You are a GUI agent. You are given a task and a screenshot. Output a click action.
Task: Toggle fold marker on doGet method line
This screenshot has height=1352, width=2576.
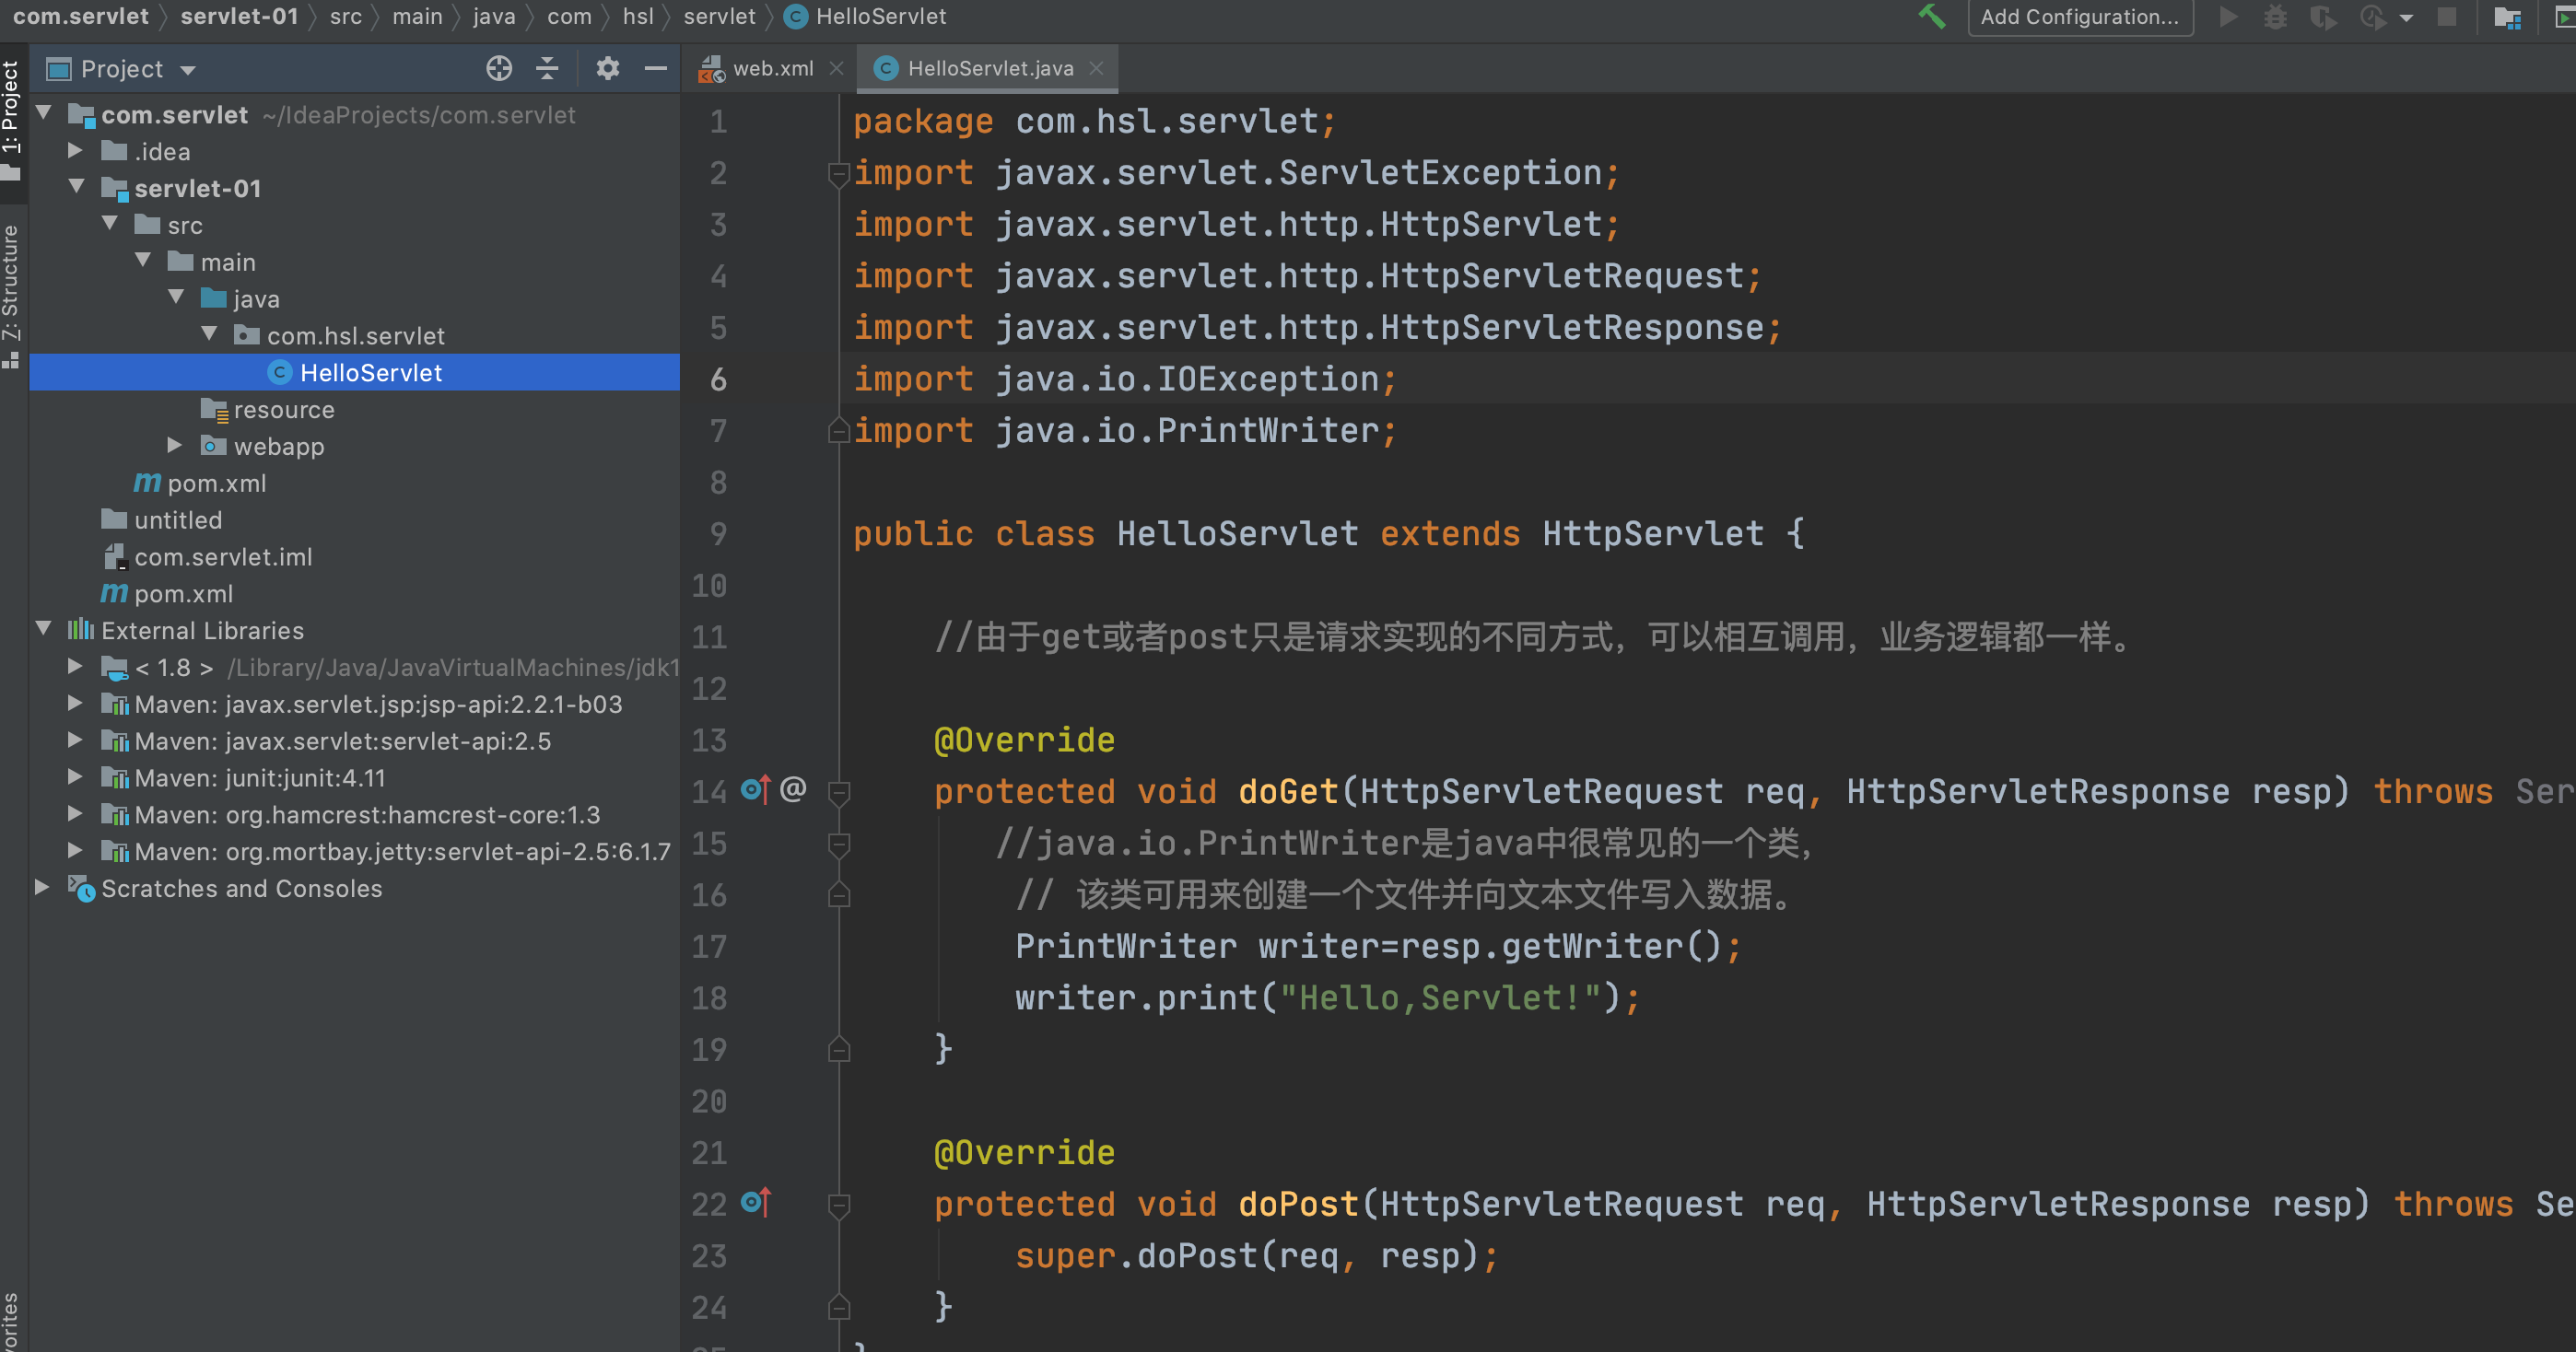click(x=839, y=792)
